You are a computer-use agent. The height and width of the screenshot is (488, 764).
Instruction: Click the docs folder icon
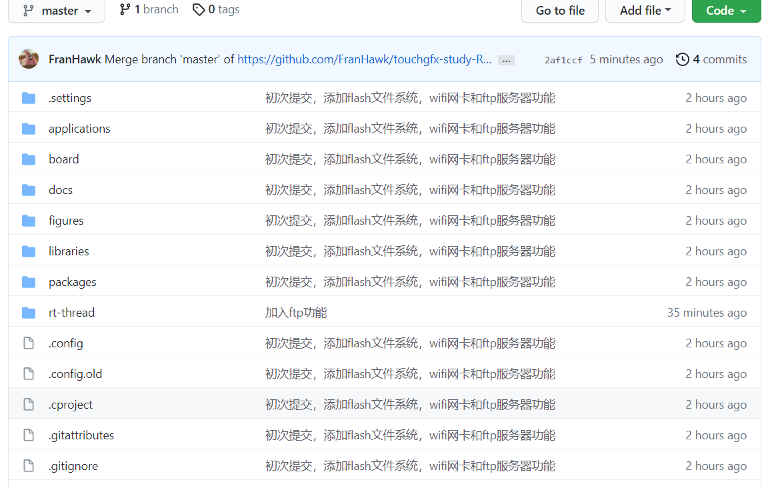click(29, 191)
